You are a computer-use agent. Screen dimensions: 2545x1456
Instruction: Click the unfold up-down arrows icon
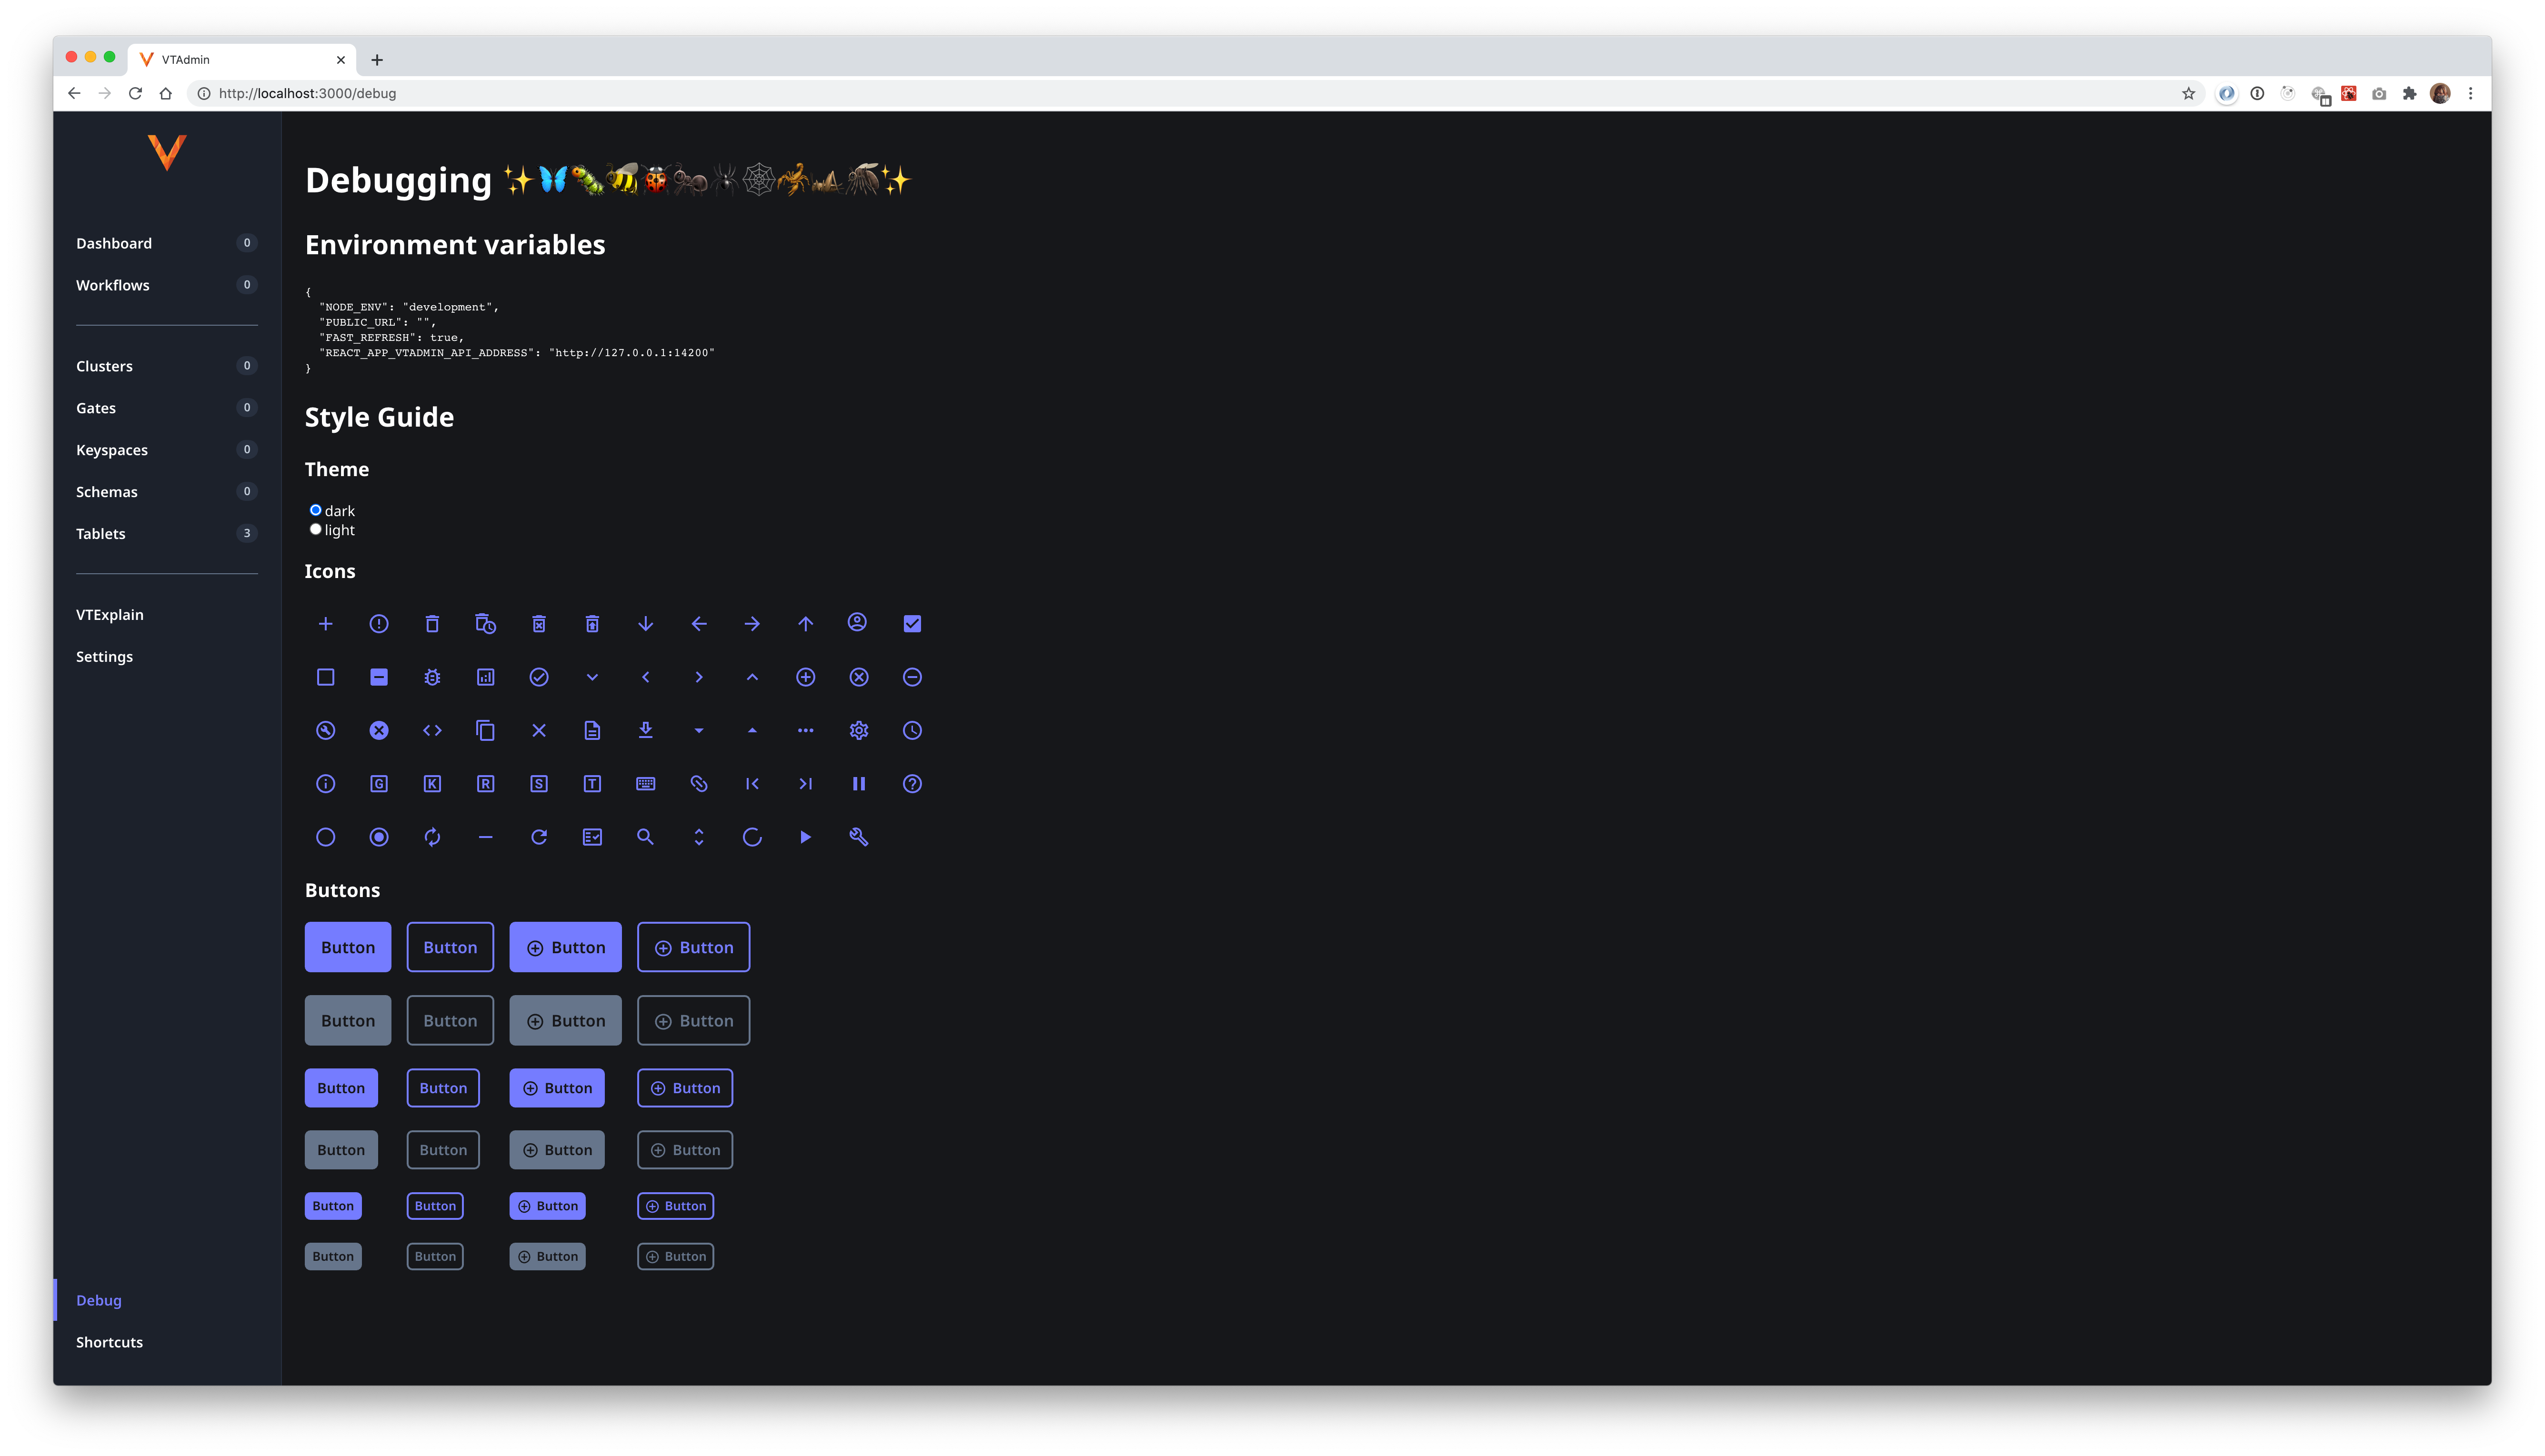click(x=699, y=837)
